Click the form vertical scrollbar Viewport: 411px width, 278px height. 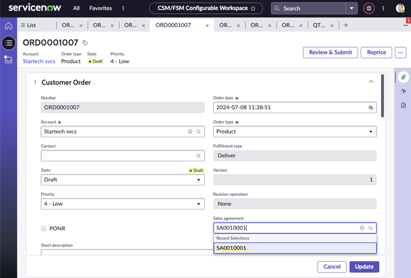point(383,96)
